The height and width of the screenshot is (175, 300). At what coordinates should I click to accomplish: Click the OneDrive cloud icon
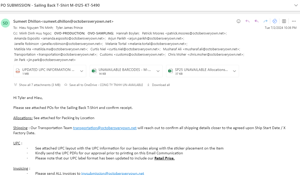(x=66, y=85)
